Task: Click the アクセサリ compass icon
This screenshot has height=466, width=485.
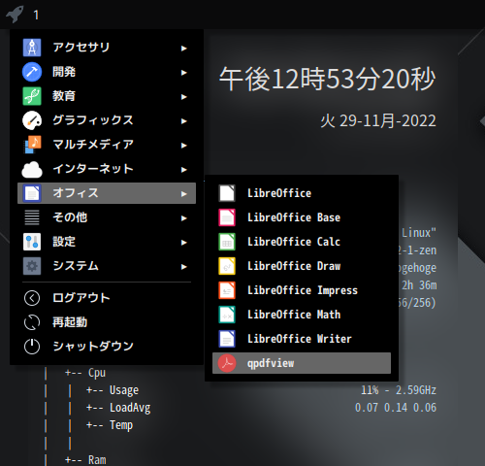Action: pos(32,48)
